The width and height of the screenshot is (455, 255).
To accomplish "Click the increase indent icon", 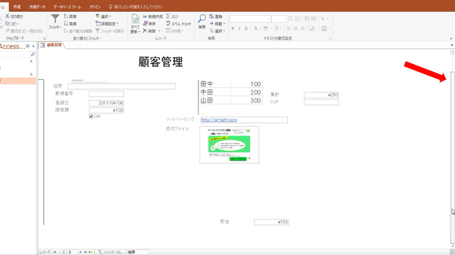I will 314,18.
